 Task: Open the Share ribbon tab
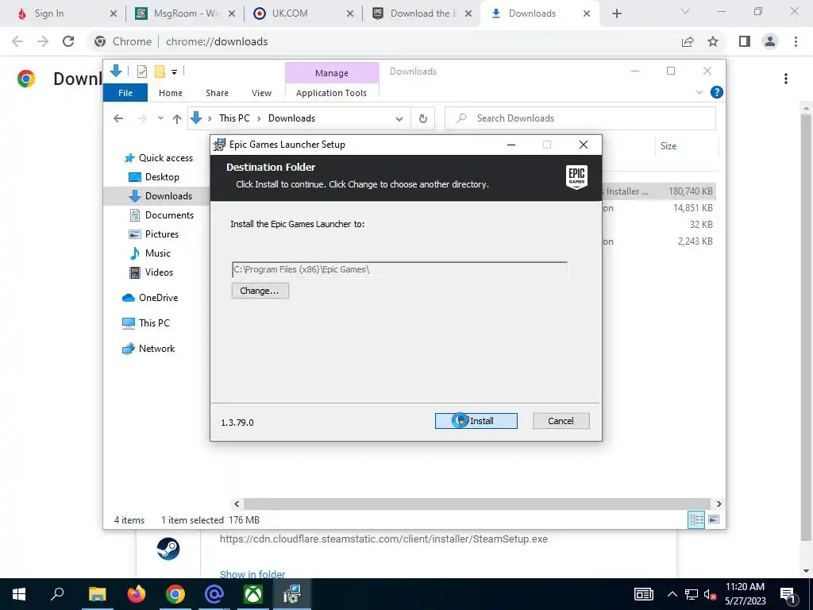217,93
